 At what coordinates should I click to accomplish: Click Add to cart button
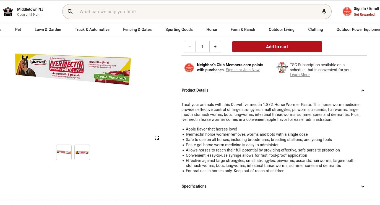(x=277, y=47)
